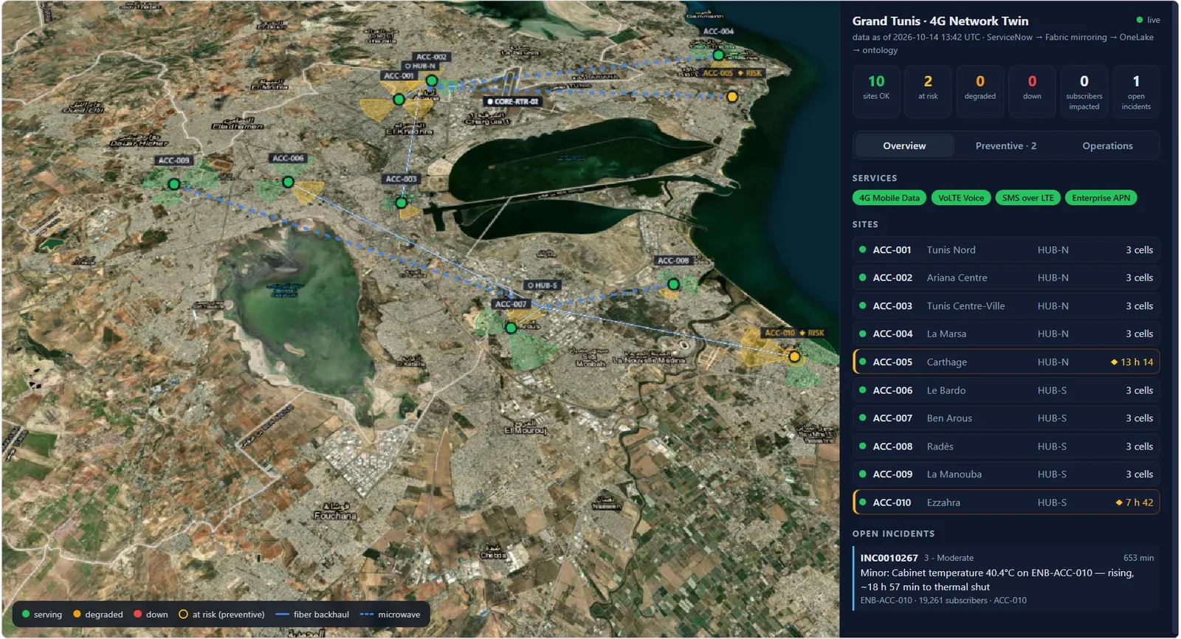Viewport: 1181px width, 639px height.
Task: Click the ACC-007 site marker on map
Action: tap(511, 328)
